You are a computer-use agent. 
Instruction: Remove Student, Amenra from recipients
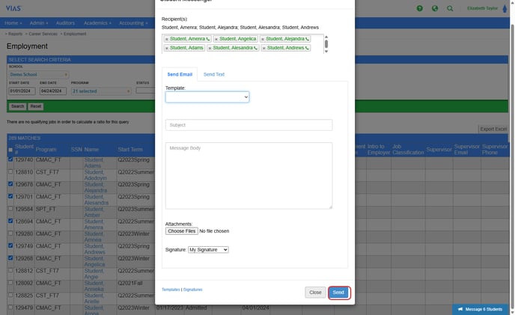tap(167, 39)
